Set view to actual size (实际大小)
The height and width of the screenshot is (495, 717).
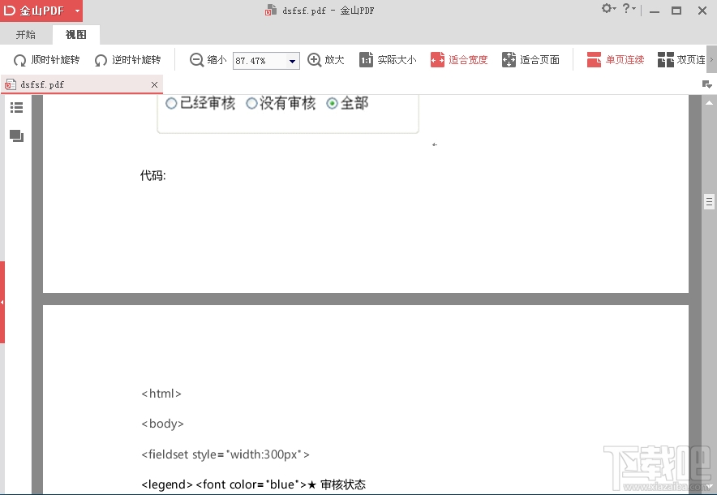coord(388,59)
